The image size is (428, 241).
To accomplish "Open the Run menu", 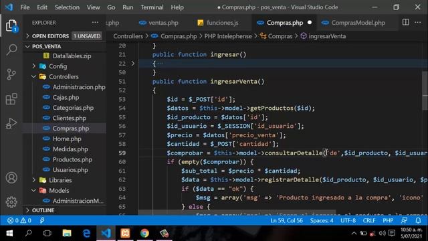I will click(x=128, y=7).
